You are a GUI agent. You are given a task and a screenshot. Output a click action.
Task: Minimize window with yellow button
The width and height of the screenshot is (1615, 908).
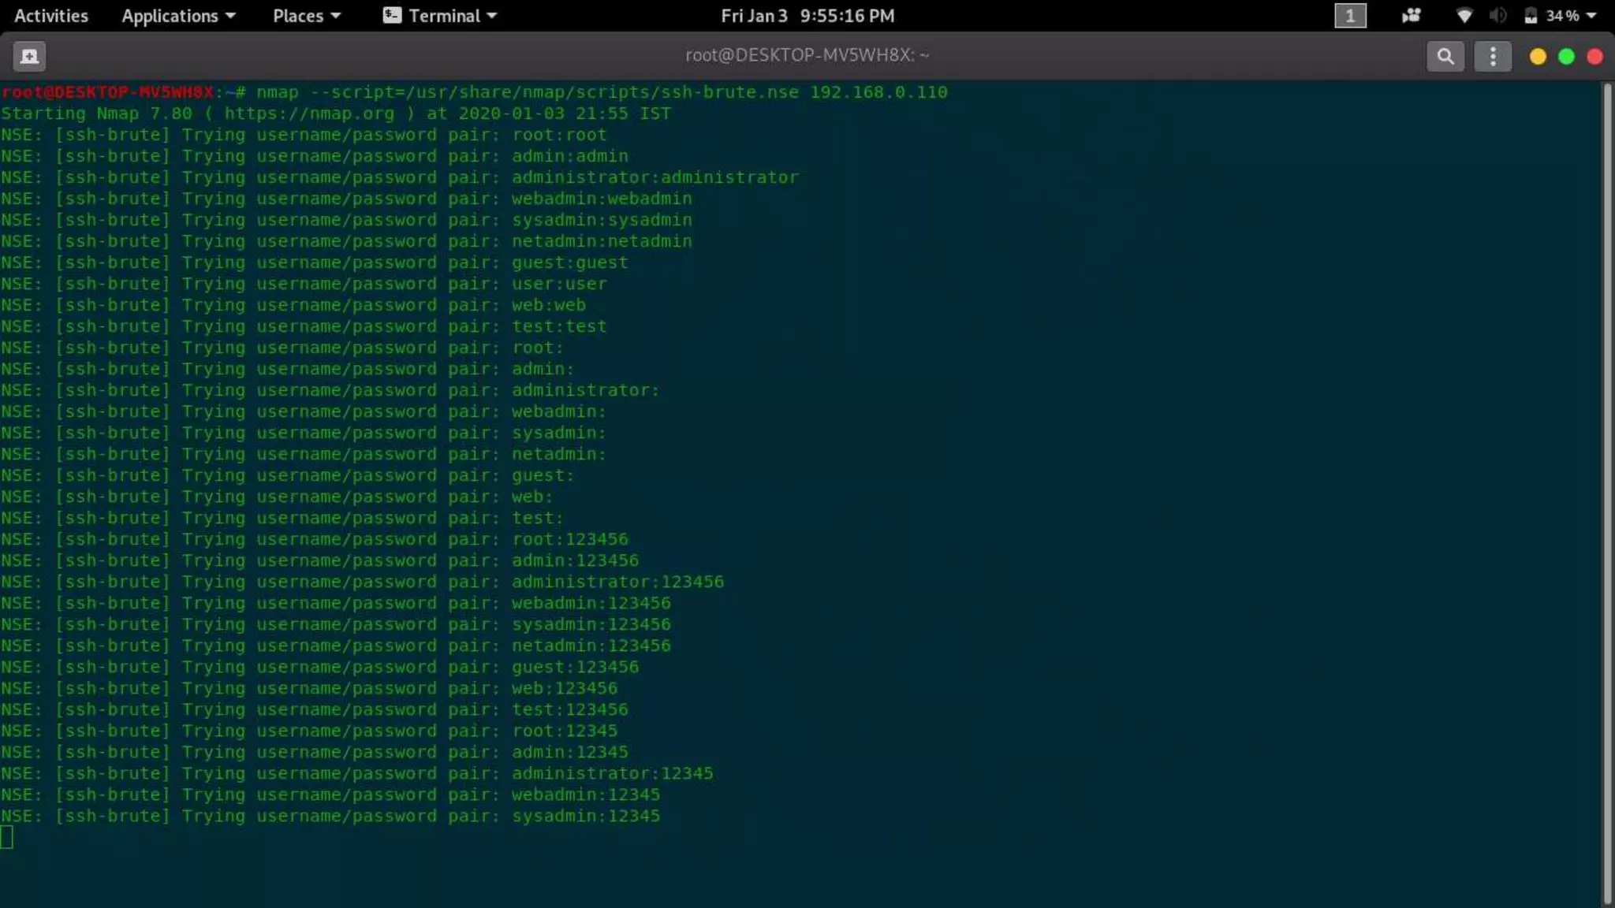[x=1537, y=56]
